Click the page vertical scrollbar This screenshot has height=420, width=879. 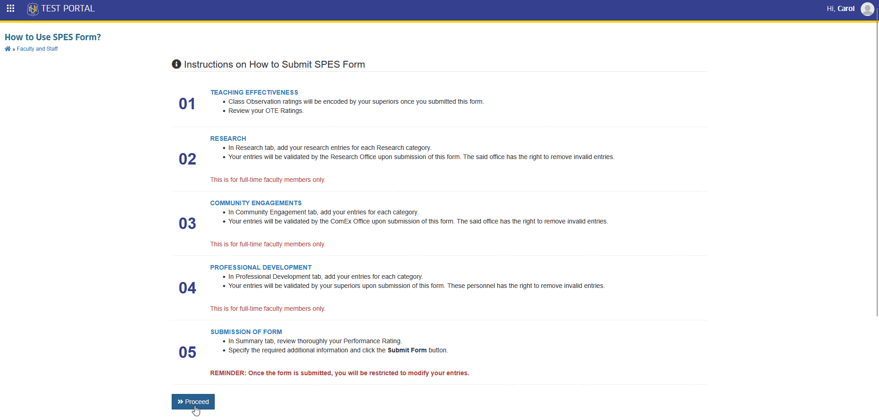coord(877,169)
